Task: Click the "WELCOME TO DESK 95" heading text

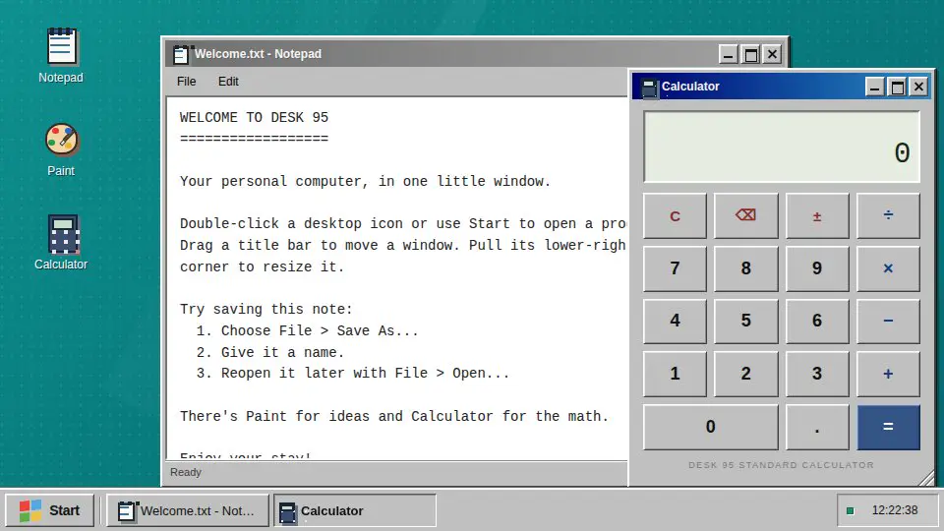Action: pos(254,117)
